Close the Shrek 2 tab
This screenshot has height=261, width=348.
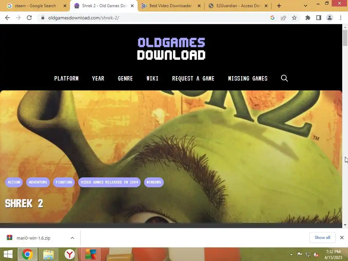[132, 6]
